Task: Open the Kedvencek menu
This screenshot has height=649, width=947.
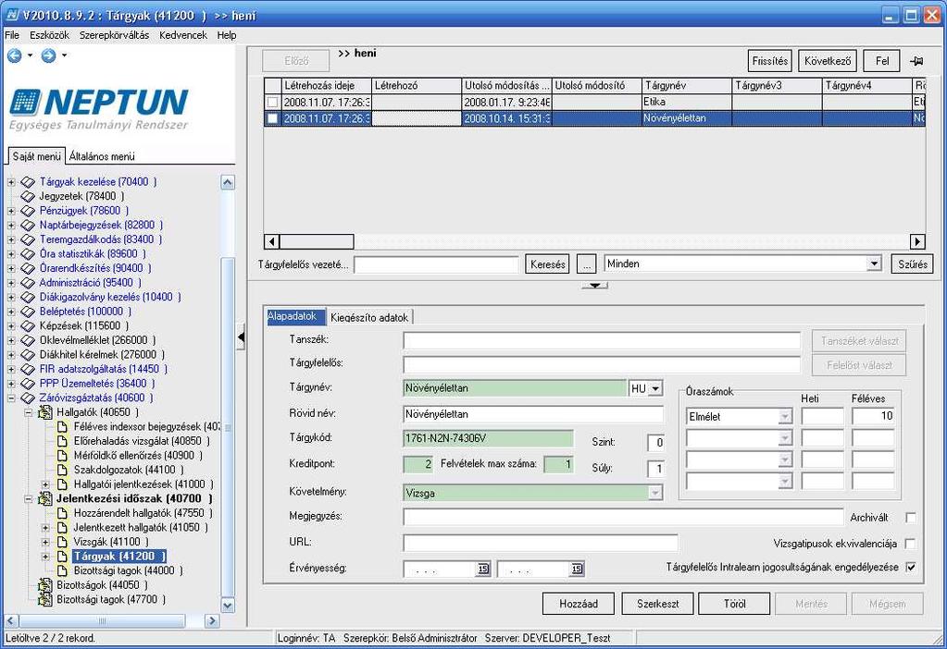Action: pos(183,35)
